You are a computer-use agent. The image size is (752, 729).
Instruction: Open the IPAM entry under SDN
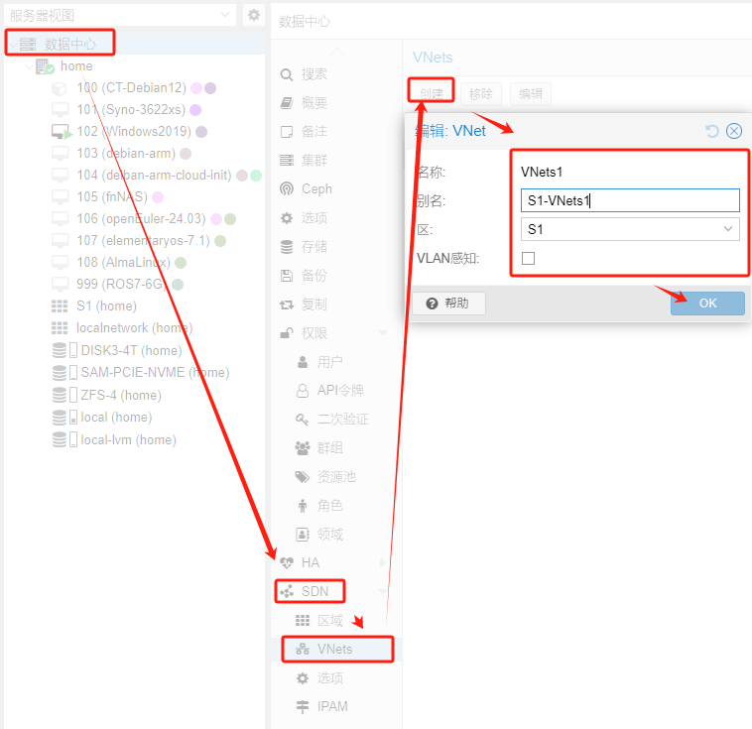(x=332, y=706)
